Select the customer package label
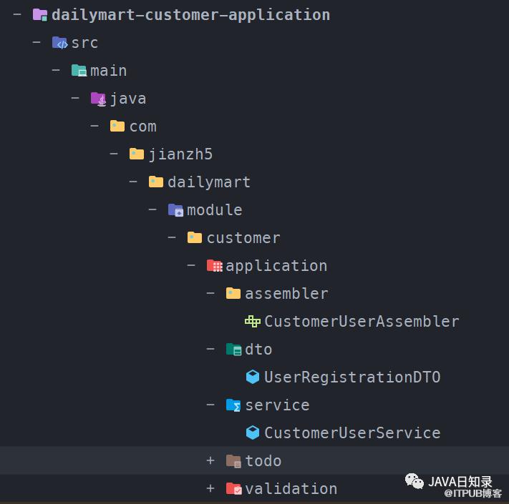This screenshot has height=504, width=509. point(243,238)
